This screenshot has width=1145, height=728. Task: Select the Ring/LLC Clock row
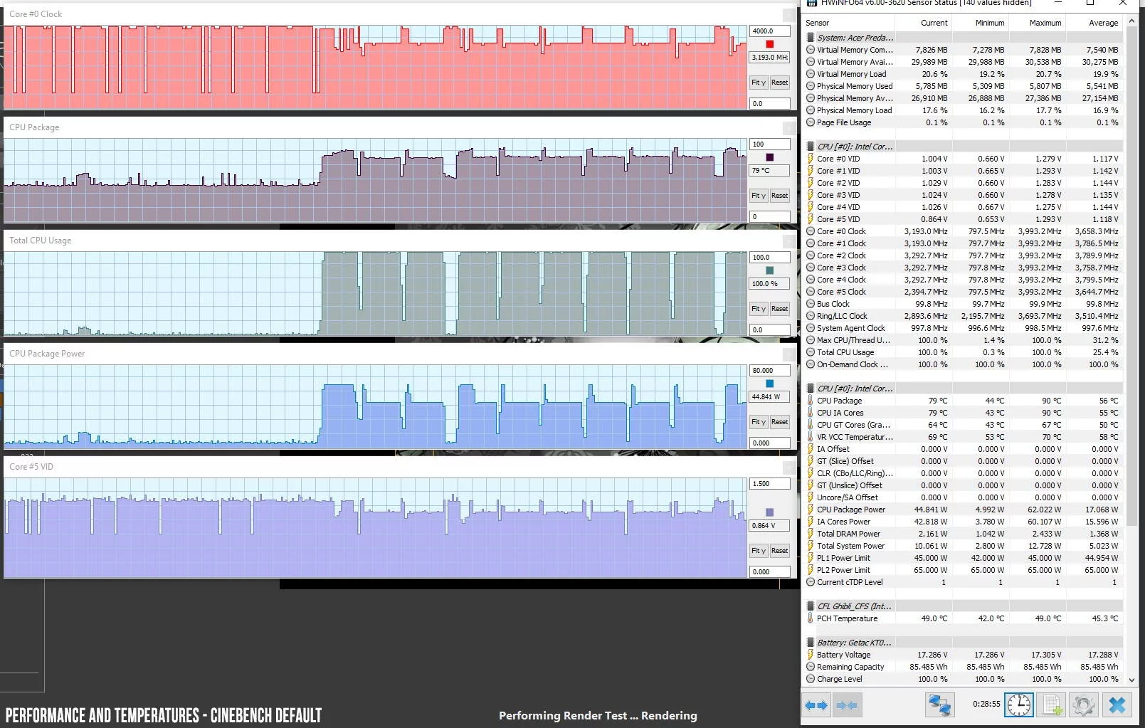click(963, 316)
